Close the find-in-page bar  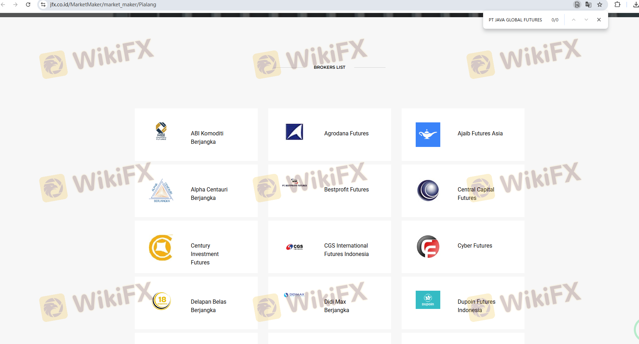point(599,20)
